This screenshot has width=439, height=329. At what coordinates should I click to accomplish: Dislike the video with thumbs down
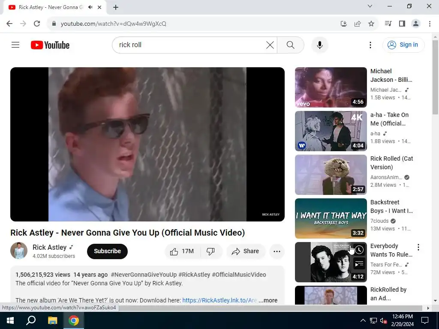pos(211,251)
